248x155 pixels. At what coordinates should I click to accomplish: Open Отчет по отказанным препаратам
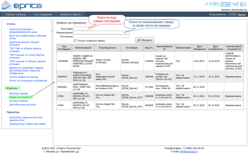(x=28, y=81)
